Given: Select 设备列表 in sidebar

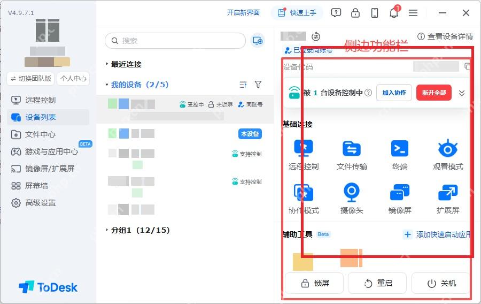Looking at the screenshot, I should 48,117.
